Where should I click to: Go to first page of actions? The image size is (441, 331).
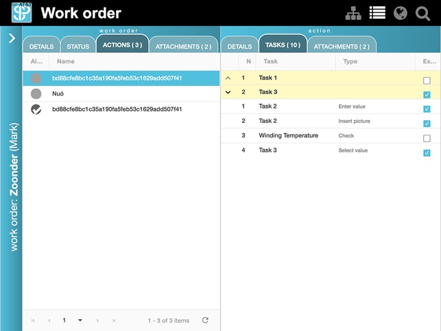pos(33,320)
